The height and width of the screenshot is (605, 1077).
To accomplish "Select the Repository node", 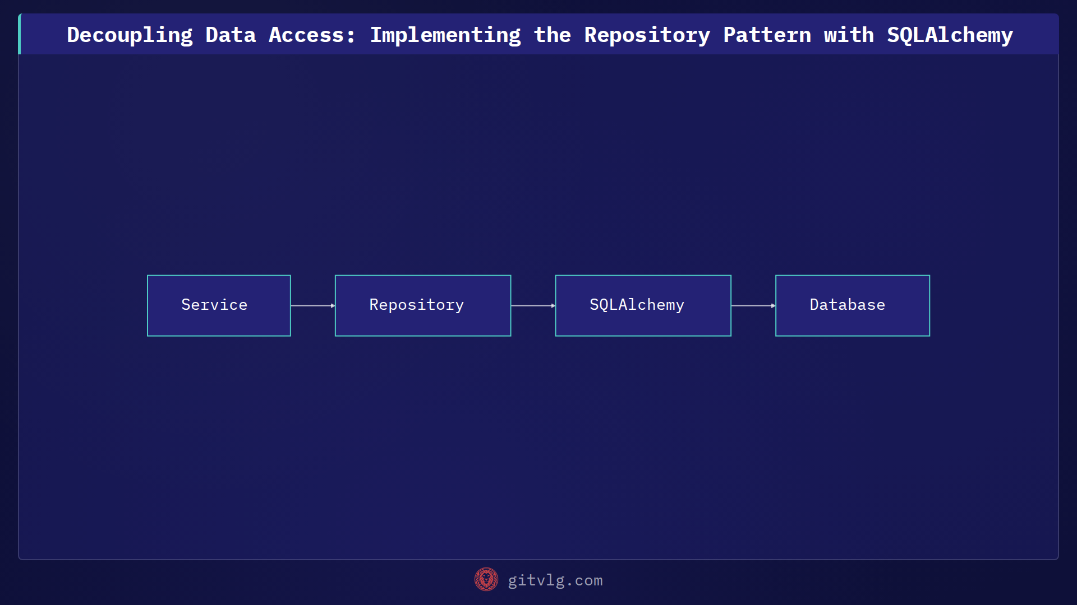I will coord(423,305).
